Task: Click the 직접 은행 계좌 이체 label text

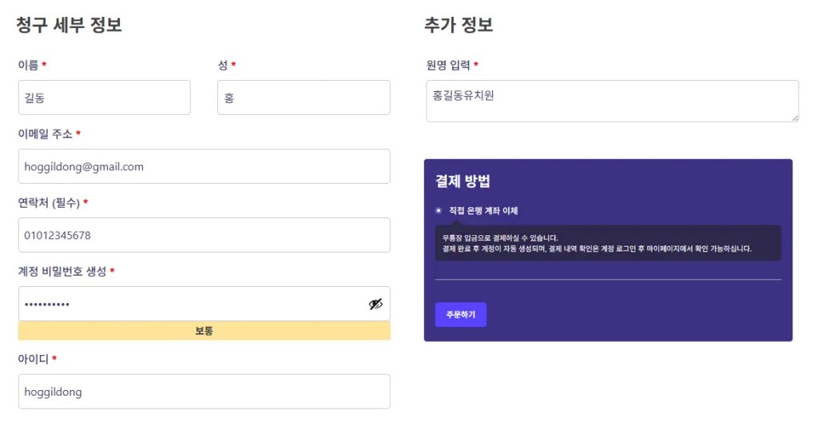Action: coord(483,211)
